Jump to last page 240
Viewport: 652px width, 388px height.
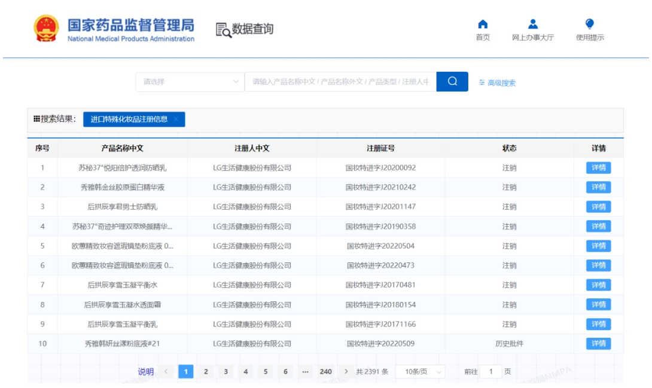pos(325,372)
